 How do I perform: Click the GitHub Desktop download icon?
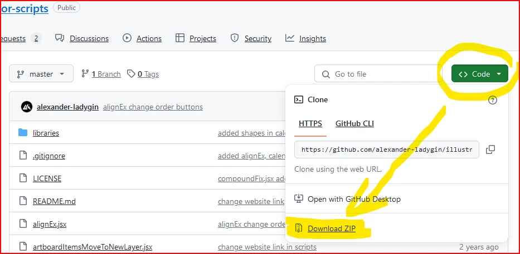point(299,199)
